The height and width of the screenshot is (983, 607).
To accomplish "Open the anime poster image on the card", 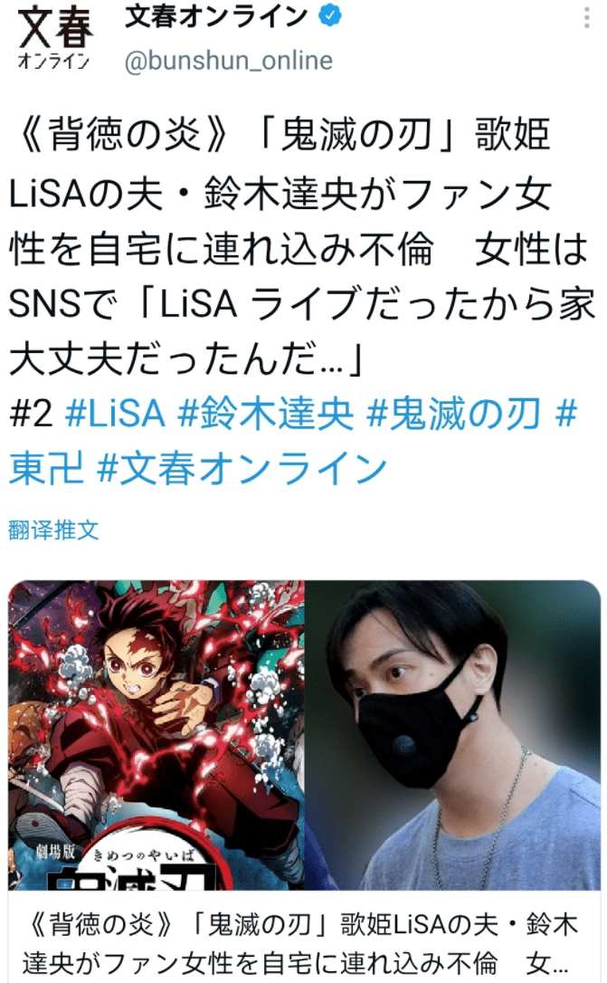I will tap(156, 735).
